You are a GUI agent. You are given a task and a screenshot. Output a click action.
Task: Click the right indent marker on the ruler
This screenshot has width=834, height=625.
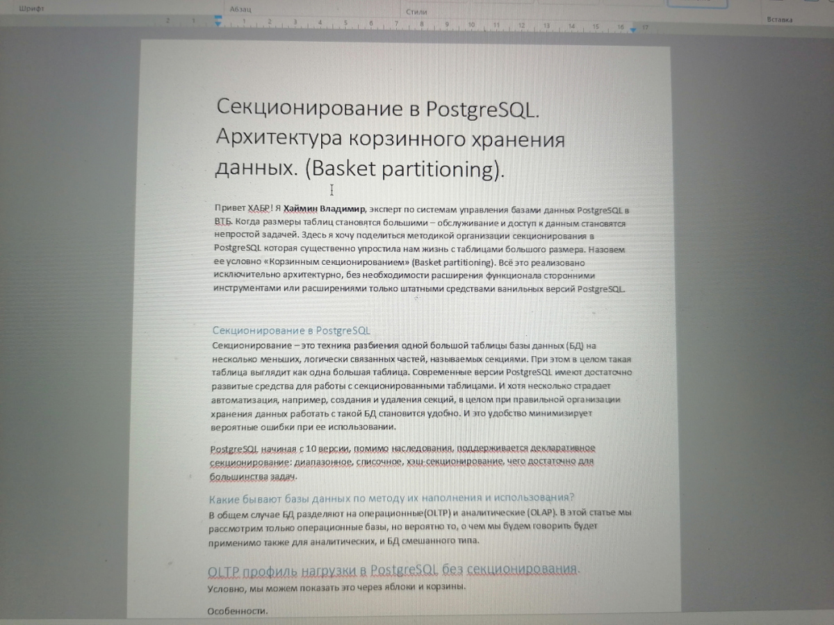632,30
